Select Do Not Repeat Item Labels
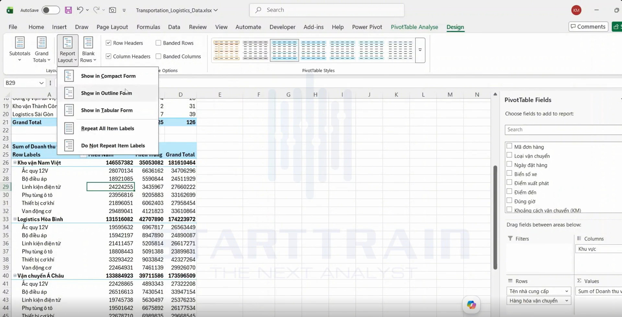The image size is (622, 317). click(x=108, y=146)
